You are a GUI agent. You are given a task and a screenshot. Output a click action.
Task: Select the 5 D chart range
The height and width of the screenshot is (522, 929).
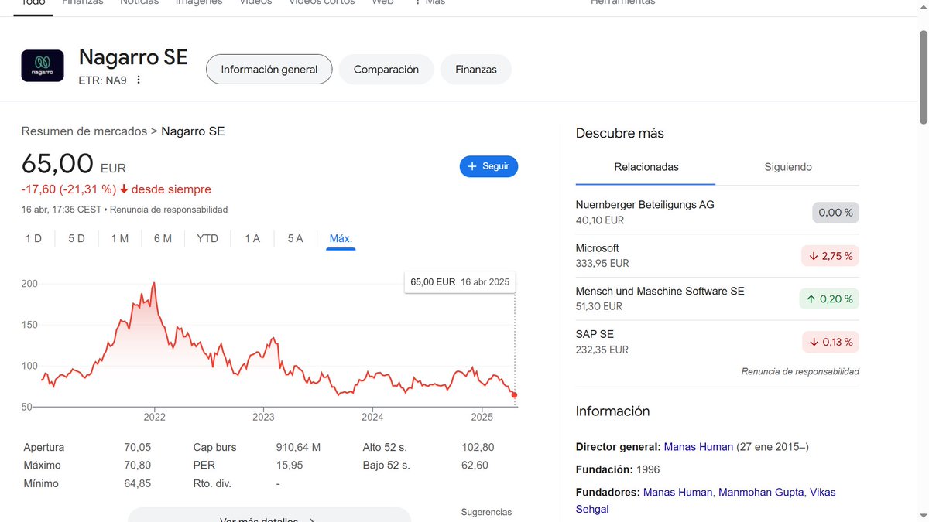(77, 238)
